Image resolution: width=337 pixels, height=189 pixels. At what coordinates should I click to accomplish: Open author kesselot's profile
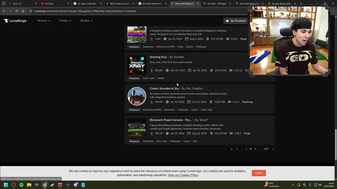click(x=179, y=57)
